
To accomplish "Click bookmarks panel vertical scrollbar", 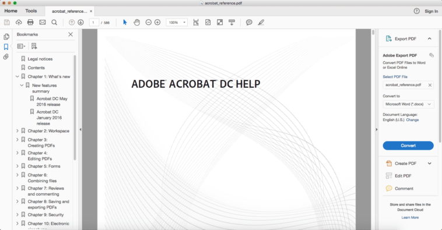I will [x=75, y=108].
